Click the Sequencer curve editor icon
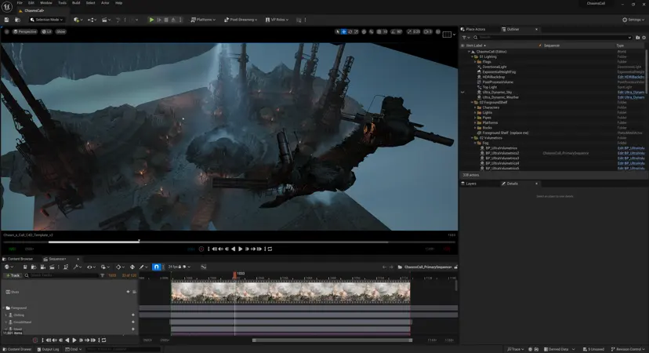This screenshot has width=649, height=353. 204,267
